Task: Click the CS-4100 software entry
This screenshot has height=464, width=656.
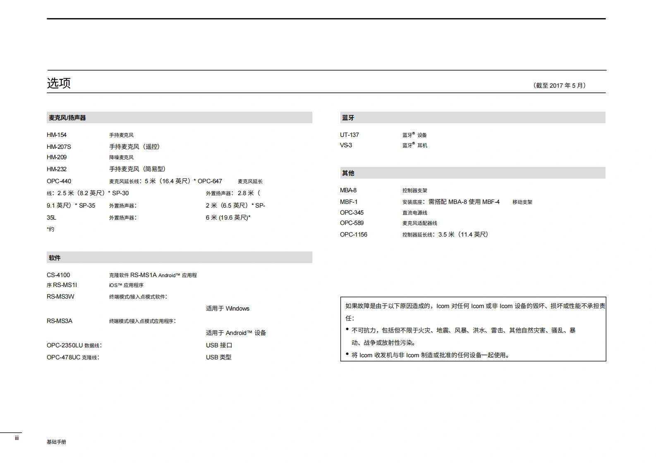Action: point(58,275)
